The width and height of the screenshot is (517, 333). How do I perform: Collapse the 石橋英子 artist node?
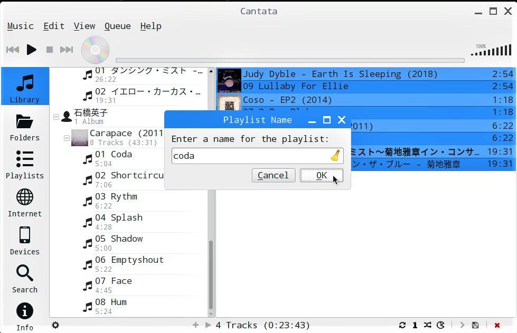[x=57, y=117]
